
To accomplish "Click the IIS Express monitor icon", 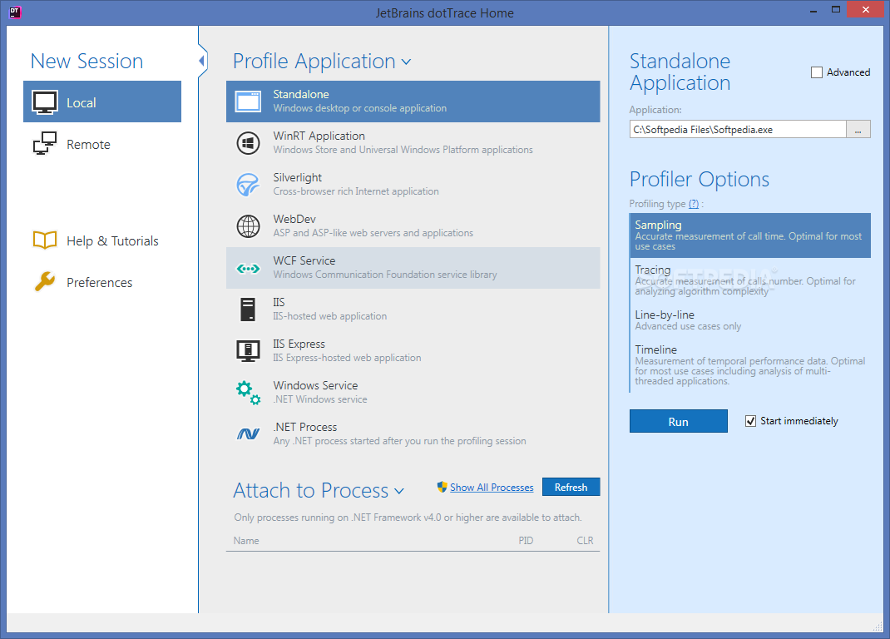I will (x=248, y=351).
